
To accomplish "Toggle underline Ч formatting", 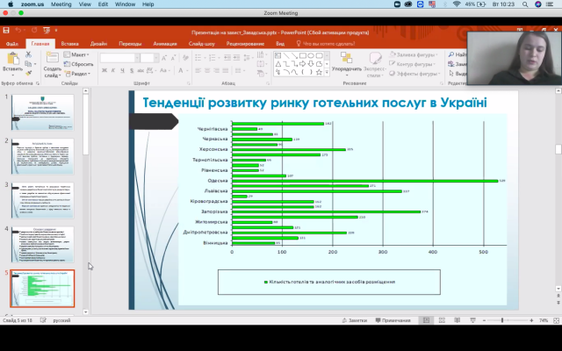I will point(122,70).
